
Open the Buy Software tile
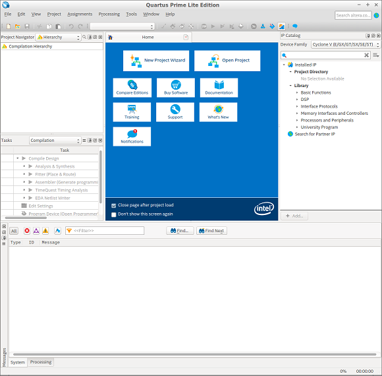176,88
